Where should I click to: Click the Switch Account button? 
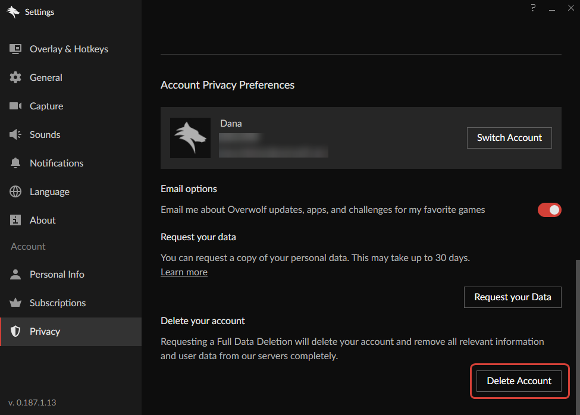[509, 138]
